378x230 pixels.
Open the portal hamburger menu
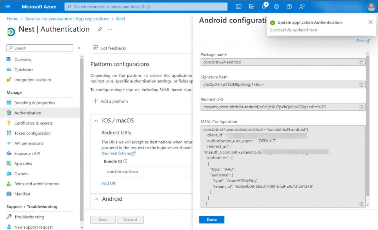pos(8,6)
